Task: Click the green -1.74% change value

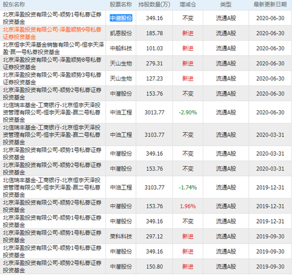Action: coord(188,188)
